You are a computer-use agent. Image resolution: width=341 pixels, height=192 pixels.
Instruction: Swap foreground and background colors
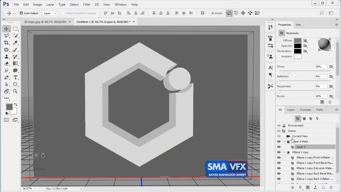(x=15, y=105)
